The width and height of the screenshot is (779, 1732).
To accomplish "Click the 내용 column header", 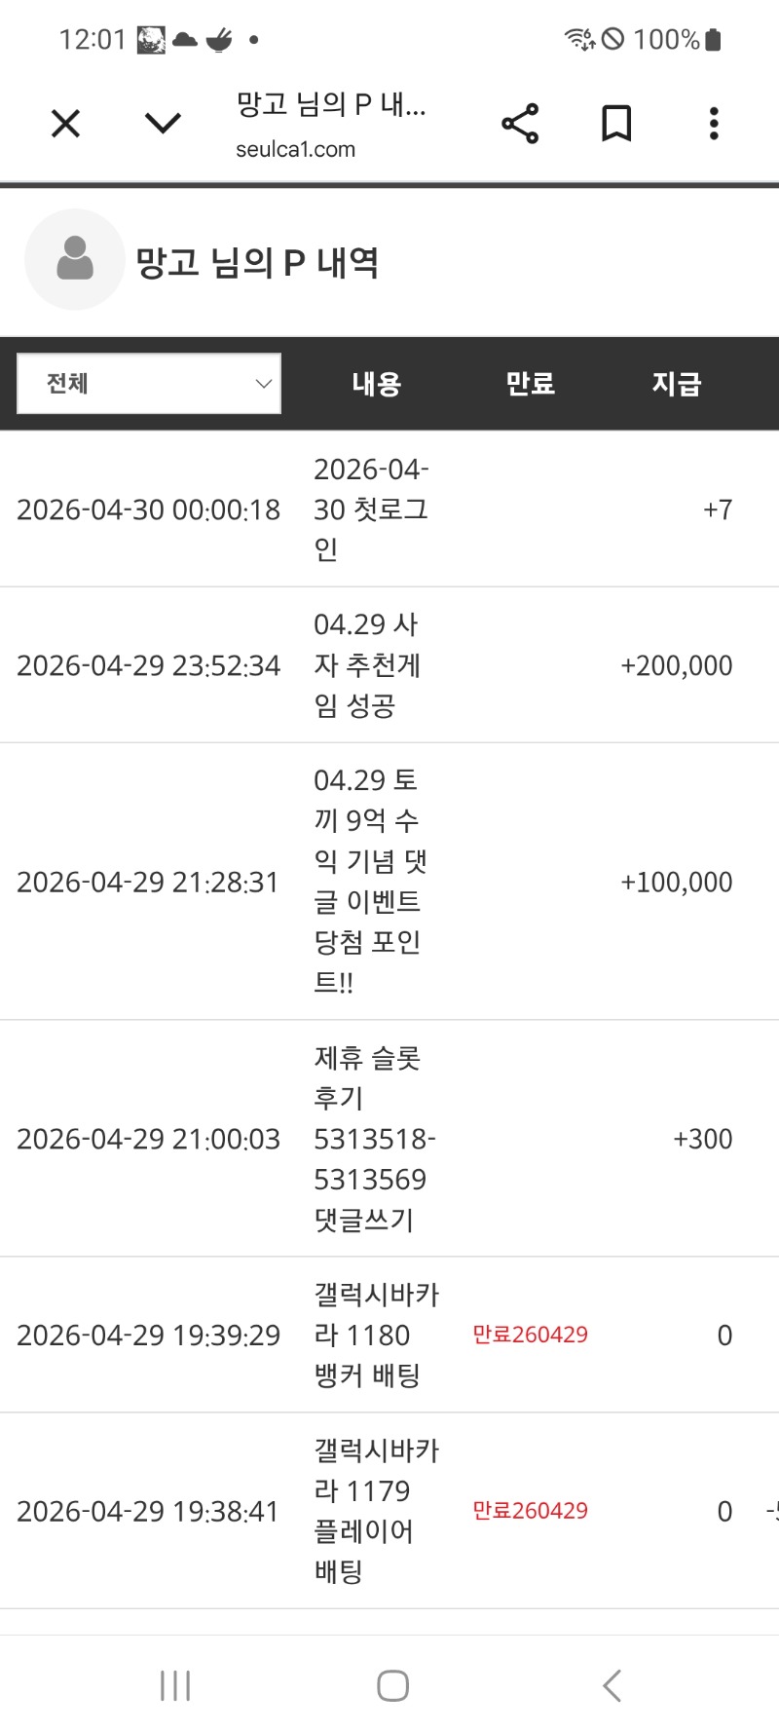I will pyautogui.click(x=377, y=384).
